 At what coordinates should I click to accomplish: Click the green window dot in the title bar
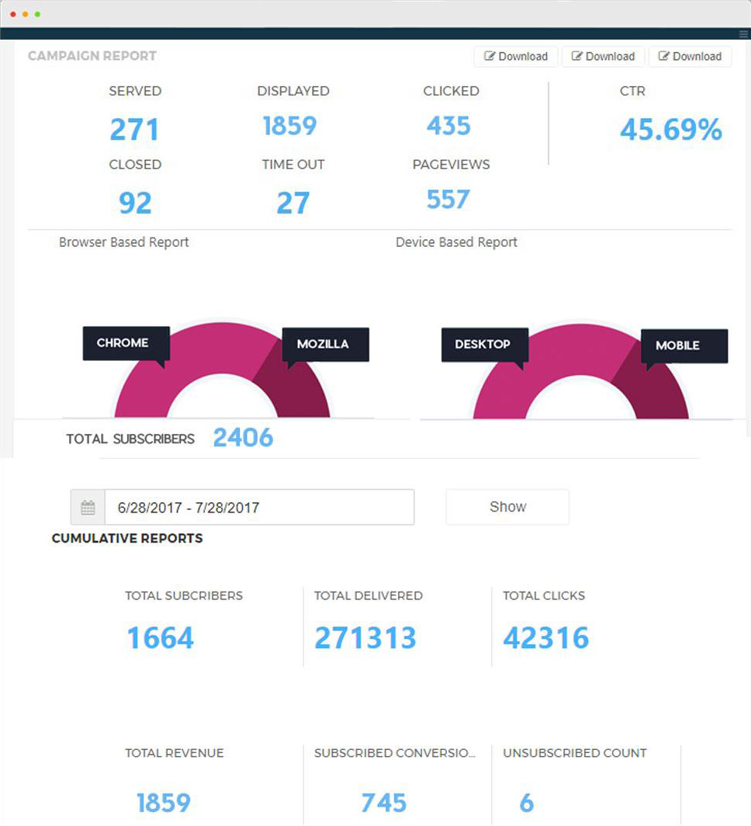[37, 14]
